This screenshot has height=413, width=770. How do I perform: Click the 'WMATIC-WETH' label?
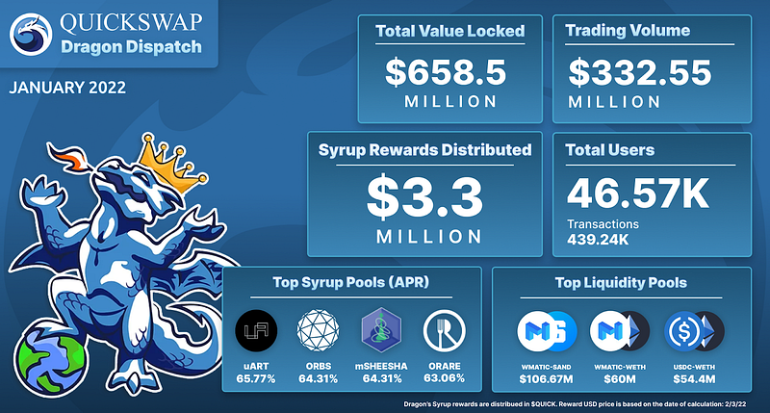(620, 368)
